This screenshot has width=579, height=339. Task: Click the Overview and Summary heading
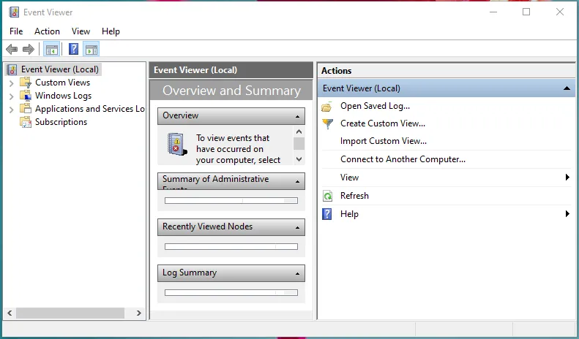(231, 91)
